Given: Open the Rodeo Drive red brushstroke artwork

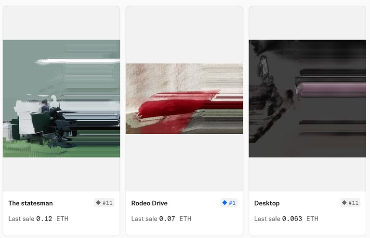Looking at the screenshot, I should click(x=185, y=98).
